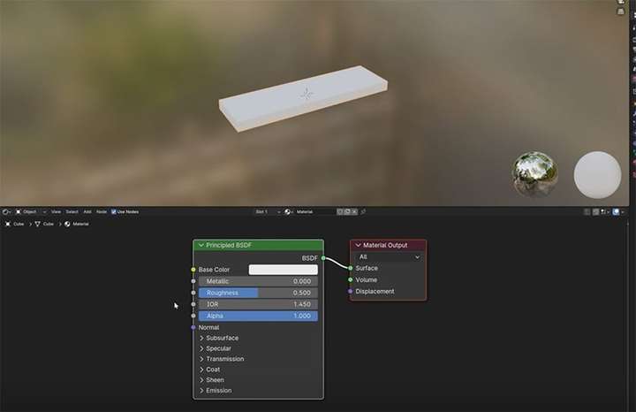Screen dimensions: 636x412
Task: Click the HDRI preview sphere
Action: (534, 174)
